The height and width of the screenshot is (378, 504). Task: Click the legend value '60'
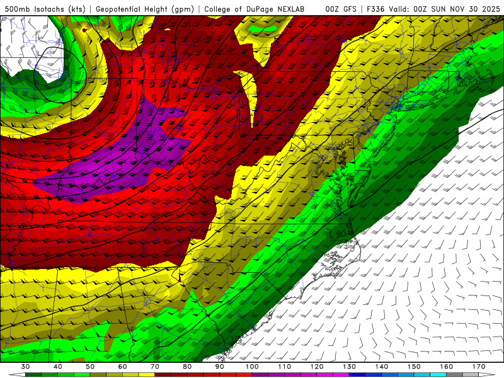coord(122,367)
